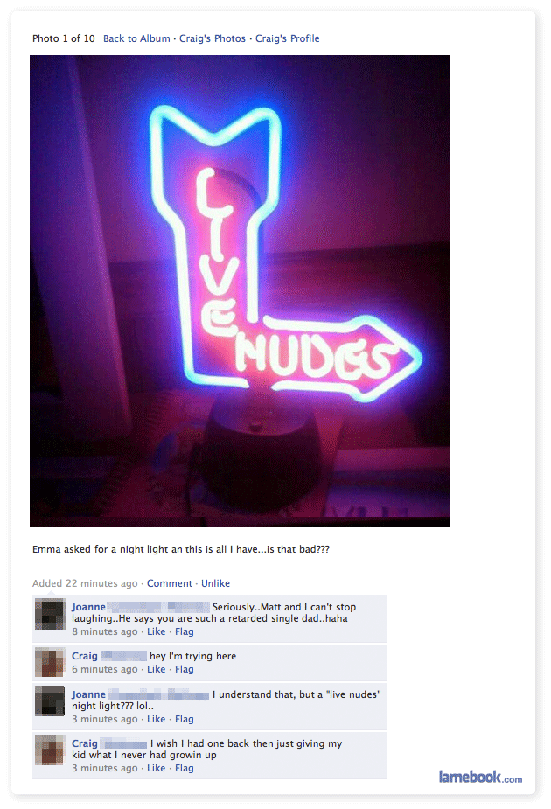Open Craig's avatar on last comment
The height and width of the screenshot is (809, 551).
tap(50, 750)
